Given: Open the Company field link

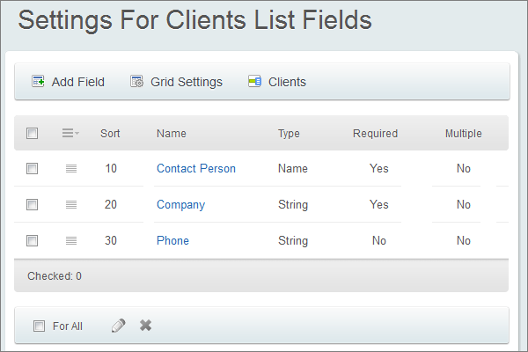Looking at the screenshot, I should click(180, 205).
